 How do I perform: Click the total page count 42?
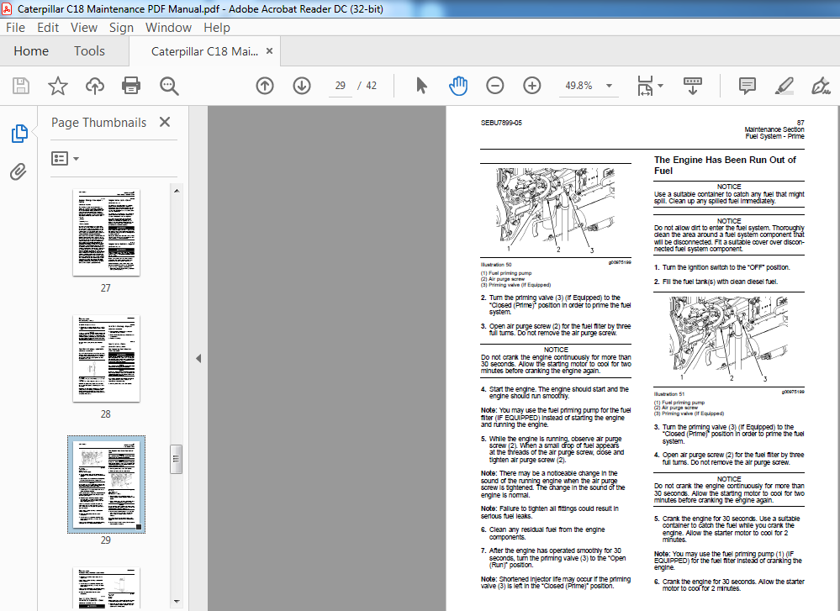coord(372,86)
